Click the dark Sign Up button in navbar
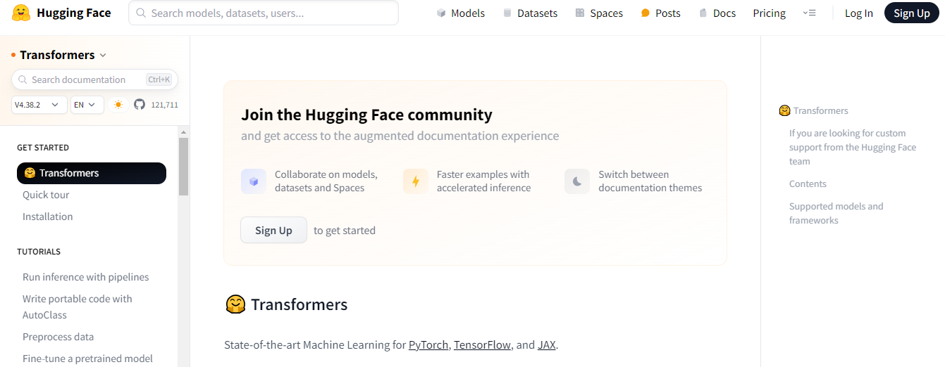Screen dimensions: 945x367 tap(911, 13)
